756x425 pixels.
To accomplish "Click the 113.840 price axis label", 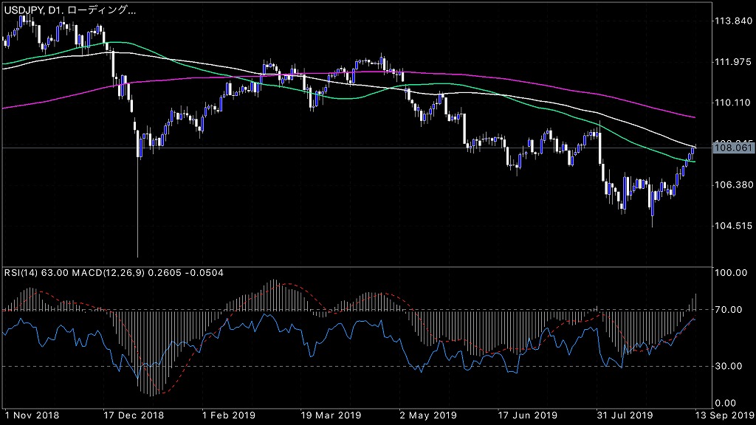I will pos(733,21).
